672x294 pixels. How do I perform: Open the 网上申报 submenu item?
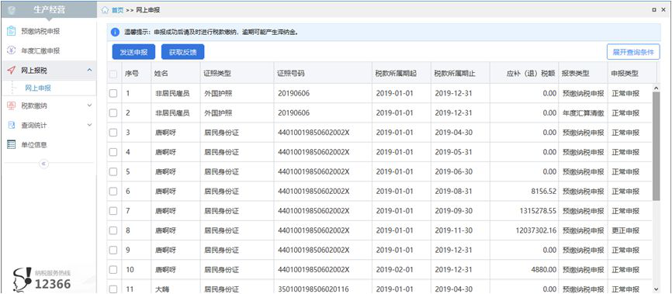(38, 88)
